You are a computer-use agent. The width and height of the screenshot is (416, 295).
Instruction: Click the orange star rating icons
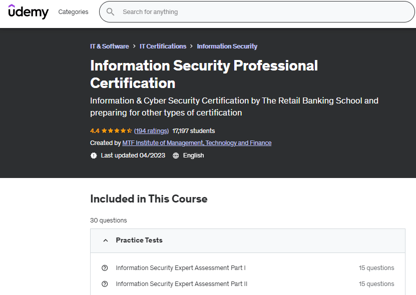point(117,130)
